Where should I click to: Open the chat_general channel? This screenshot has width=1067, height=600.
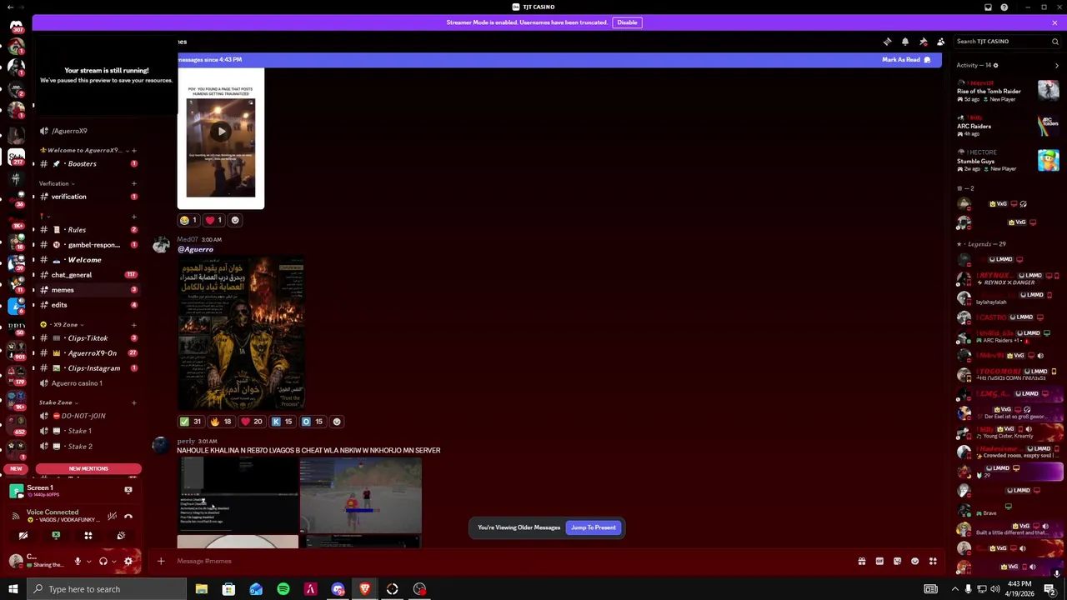click(x=88, y=275)
